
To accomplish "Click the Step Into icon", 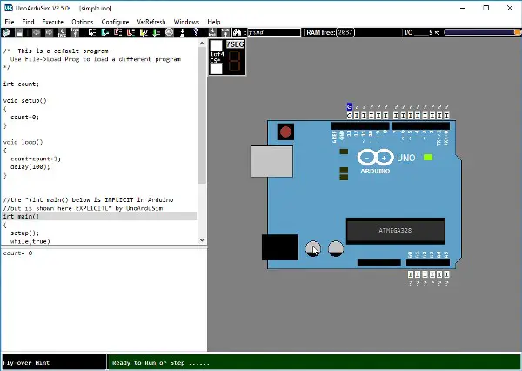I will click(x=92, y=32).
